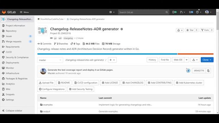Open the 44.3 MB Files link

click(x=91, y=44)
